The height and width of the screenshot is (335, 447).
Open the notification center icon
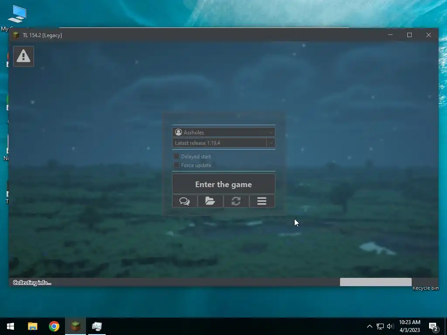tap(433, 327)
